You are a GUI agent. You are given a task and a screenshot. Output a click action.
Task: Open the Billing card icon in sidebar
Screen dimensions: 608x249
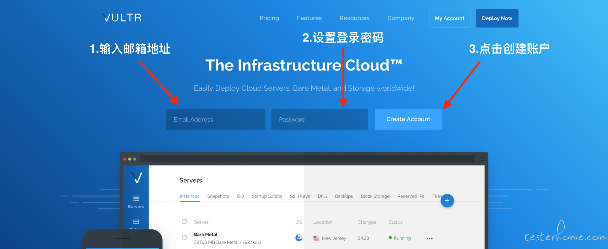point(136,222)
